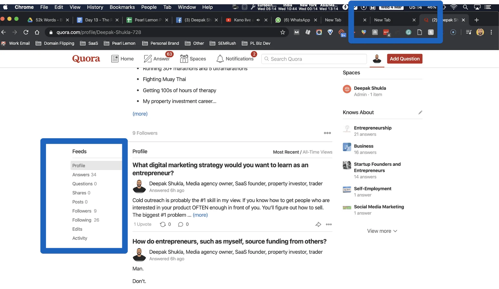Image resolution: width=499 pixels, height=289 pixels.
Task: Open the funding question title
Action: pyautogui.click(x=230, y=241)
